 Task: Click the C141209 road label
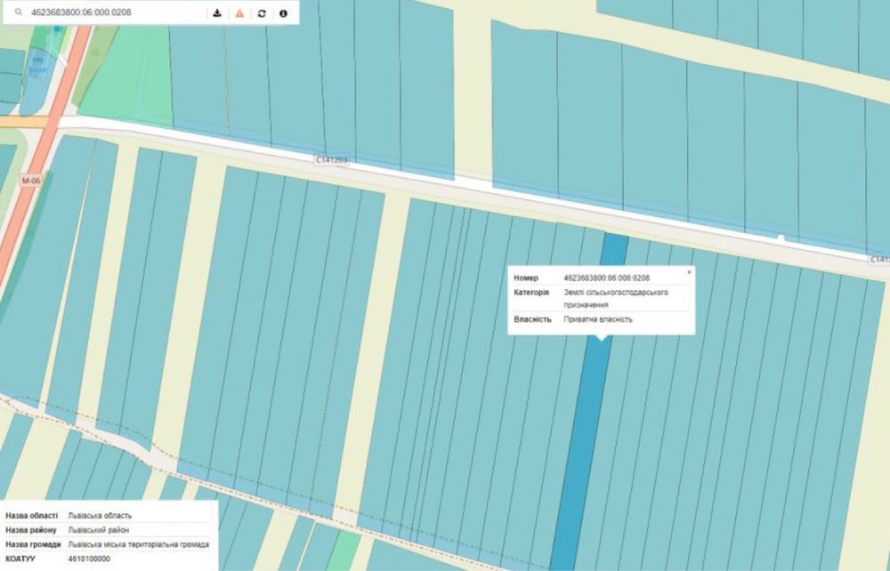(331, 160)
